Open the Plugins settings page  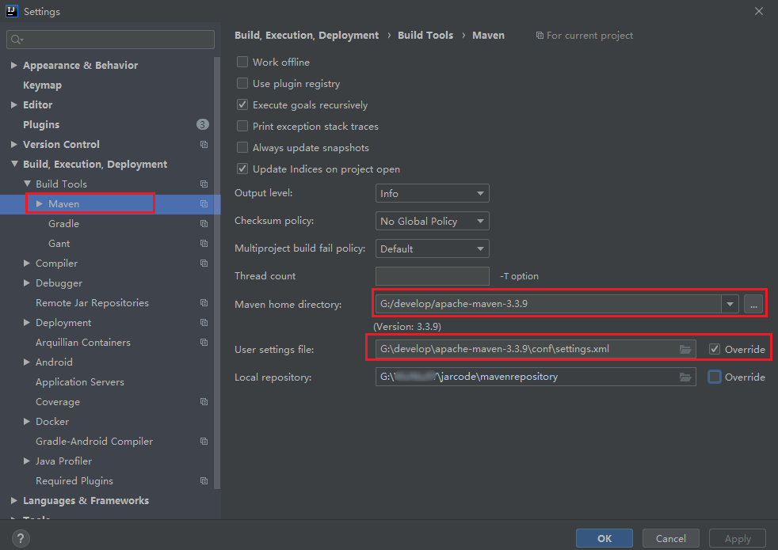click(x=41, y=124)
